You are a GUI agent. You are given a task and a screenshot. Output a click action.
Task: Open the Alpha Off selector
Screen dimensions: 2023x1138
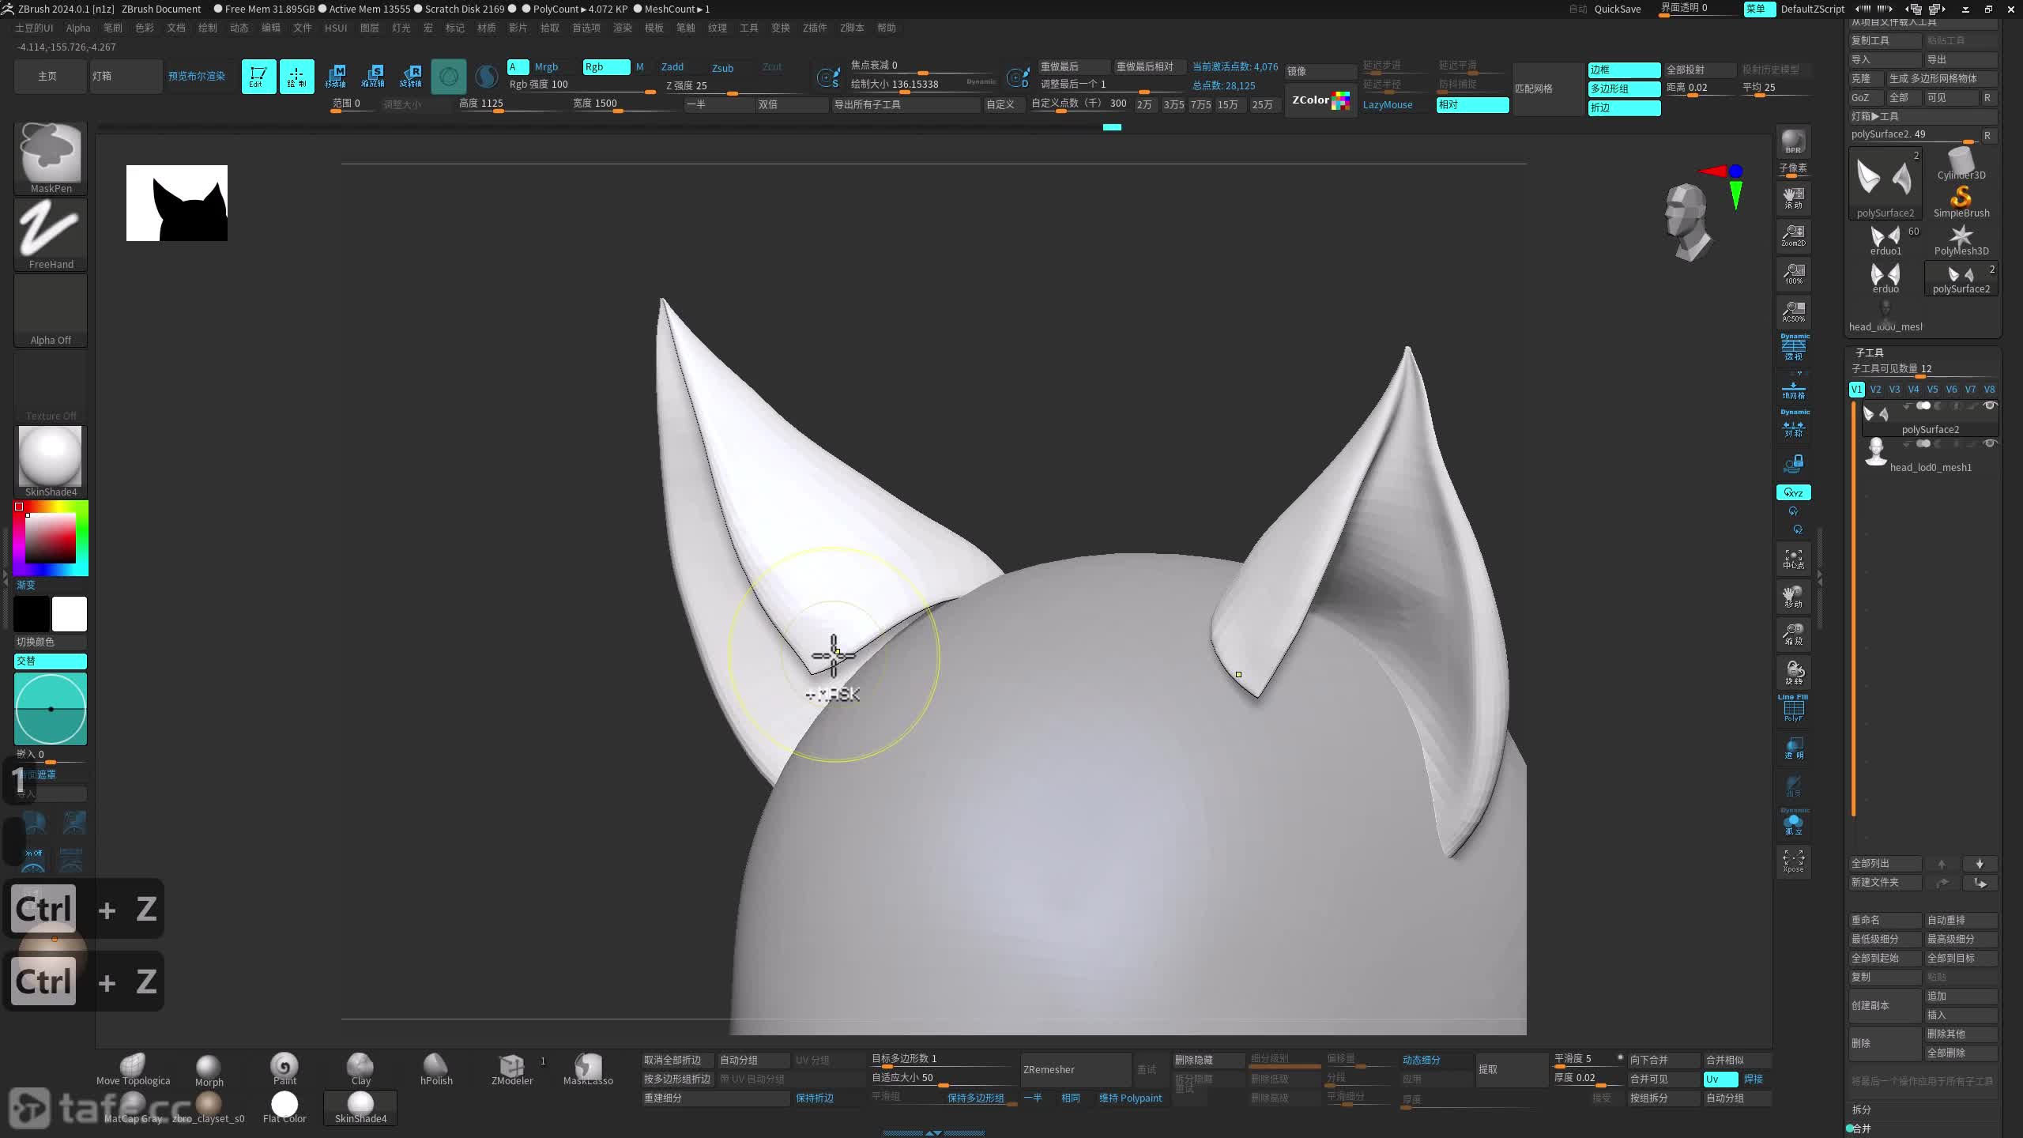pyautogui.click(x=51, y=310)
